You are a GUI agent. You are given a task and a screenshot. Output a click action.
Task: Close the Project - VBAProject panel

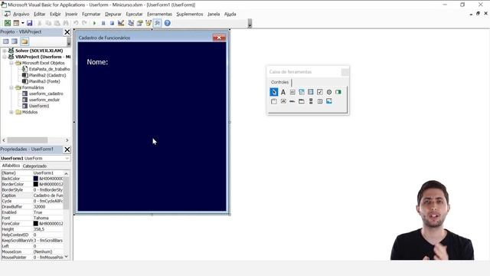(67, 32)
